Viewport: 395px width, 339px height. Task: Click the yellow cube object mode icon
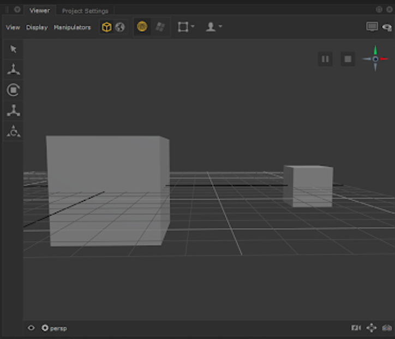point(107,27)
